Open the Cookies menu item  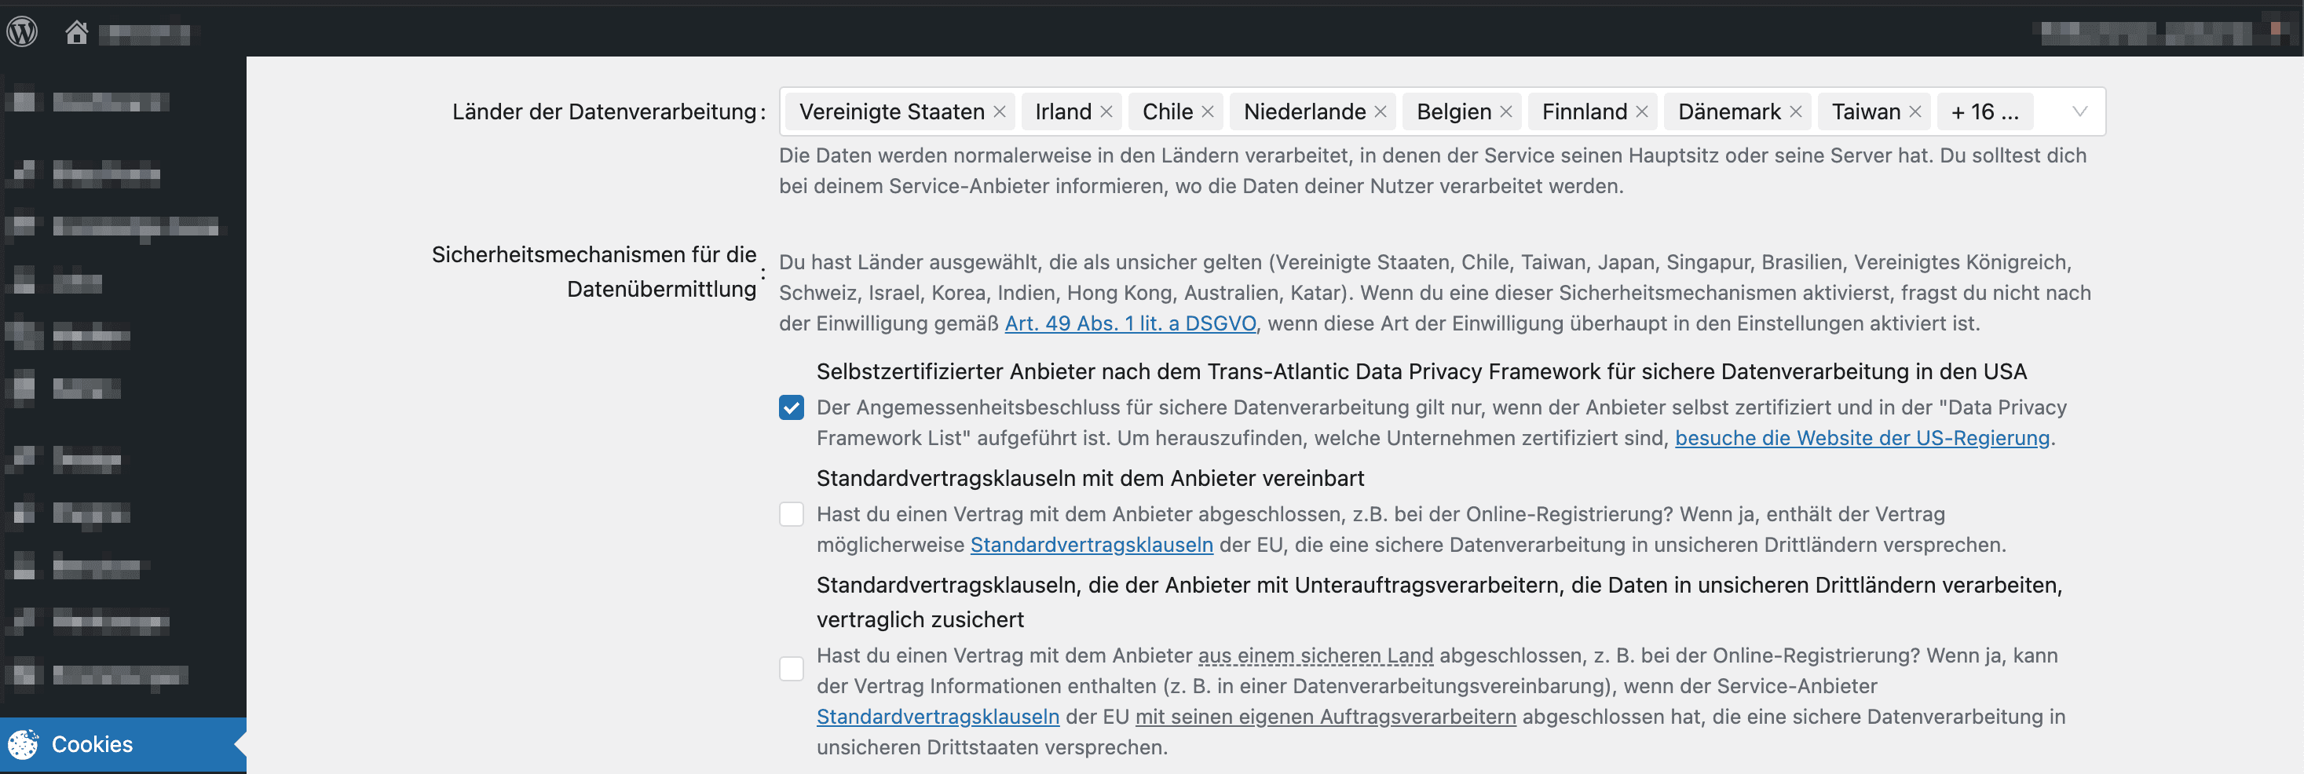[92, 743]
